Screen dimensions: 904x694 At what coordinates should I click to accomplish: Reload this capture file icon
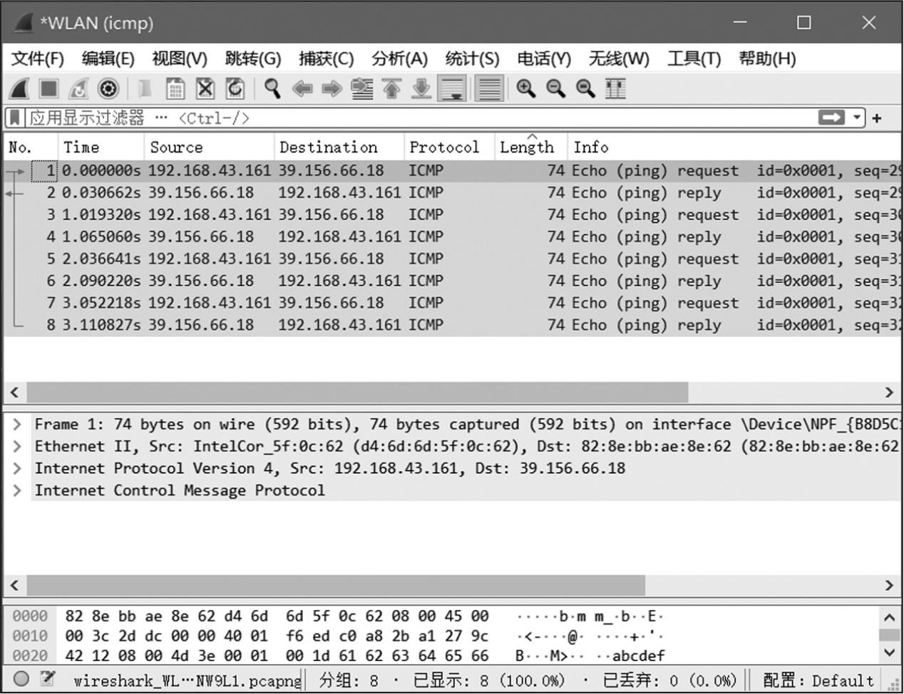(235, 88)
